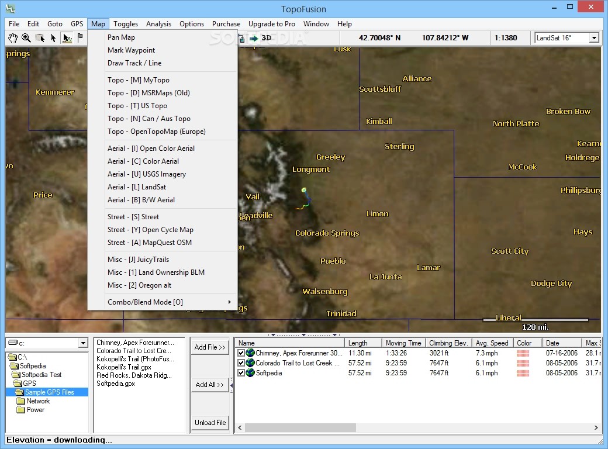The width and height of the screenshot is (608, 449).
Task: Click globe icon of Colorado Trail row
Action: pyautogui.click(x=250, y=363)
